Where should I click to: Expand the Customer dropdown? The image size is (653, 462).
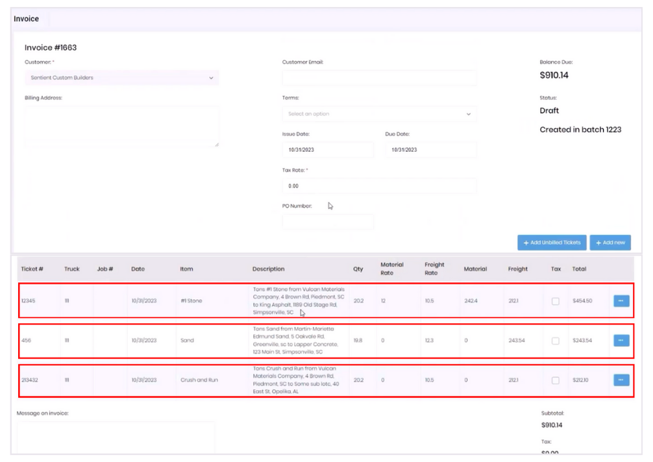(121, 78)
